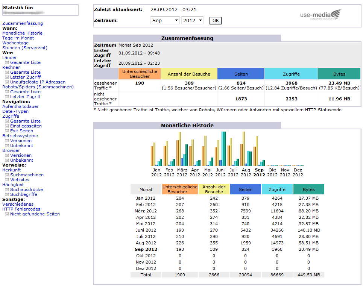
Task: Open the Häufigkeit link
Action: pos(13,185)
